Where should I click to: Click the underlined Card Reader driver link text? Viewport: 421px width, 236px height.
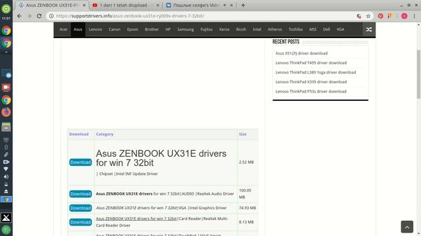(x=136, y=218)
